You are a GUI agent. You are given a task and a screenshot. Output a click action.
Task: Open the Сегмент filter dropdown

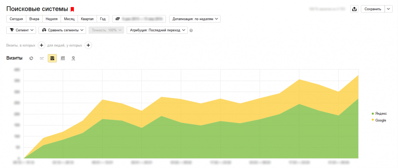tap(21, 30)
